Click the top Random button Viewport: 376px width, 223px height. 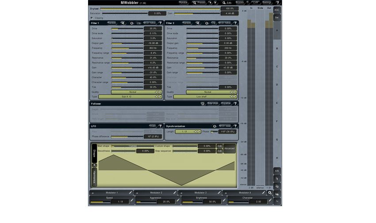tap(183, 3)
